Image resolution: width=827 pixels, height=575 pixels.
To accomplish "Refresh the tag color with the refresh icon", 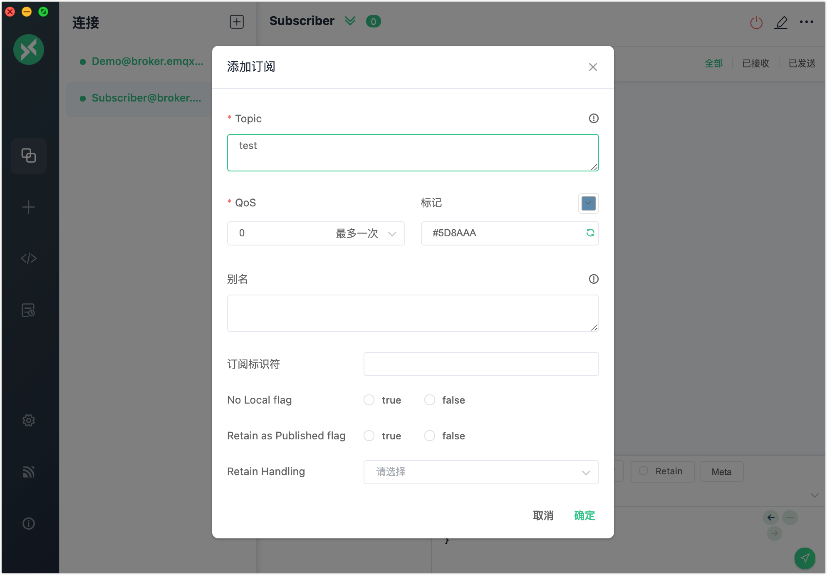I will point(590,233).
